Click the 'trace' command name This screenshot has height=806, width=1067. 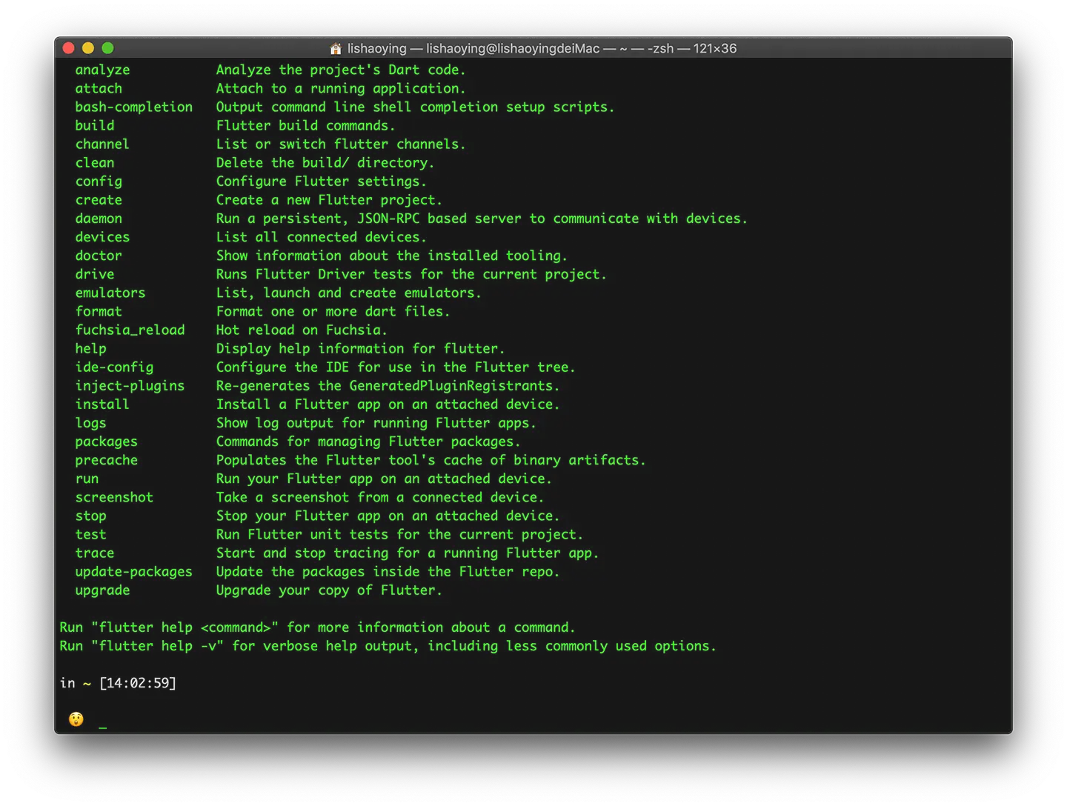click(x=95, y=553)
